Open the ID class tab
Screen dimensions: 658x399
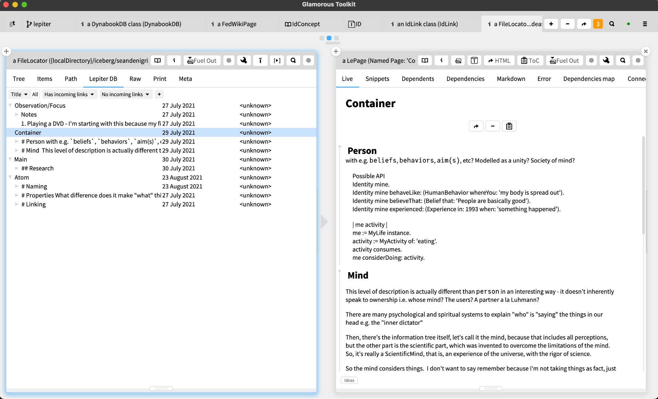(354, 24)
